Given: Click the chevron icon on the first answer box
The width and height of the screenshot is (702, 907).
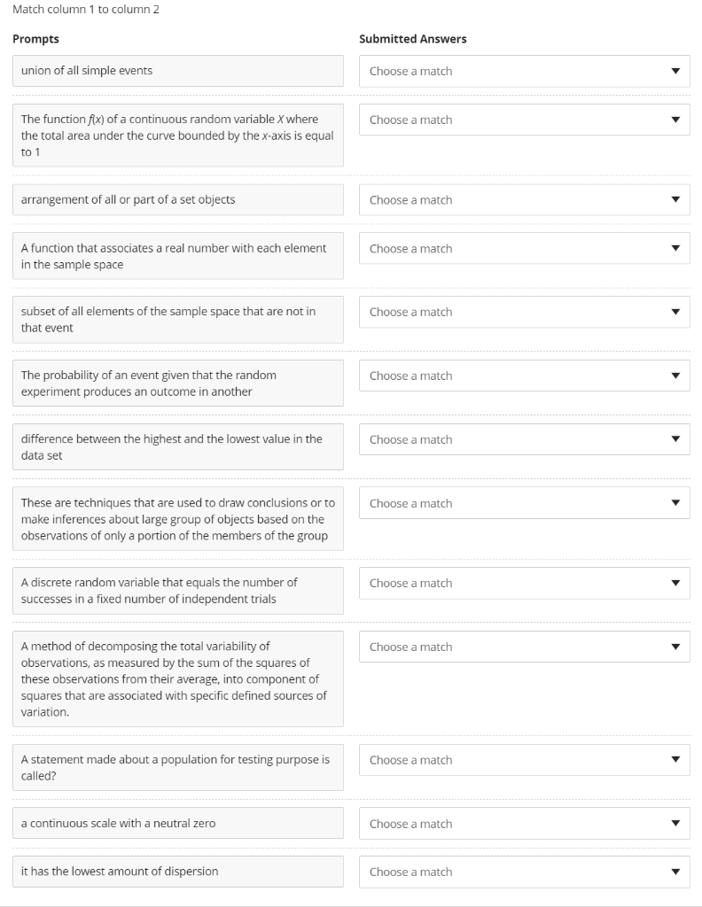Looking at the screenshot, I should point(677,71).
